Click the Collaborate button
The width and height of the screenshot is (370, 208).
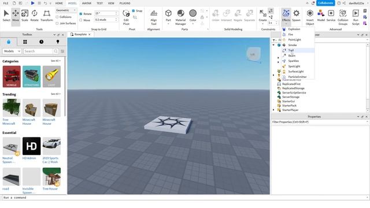(x=325, y=3)
